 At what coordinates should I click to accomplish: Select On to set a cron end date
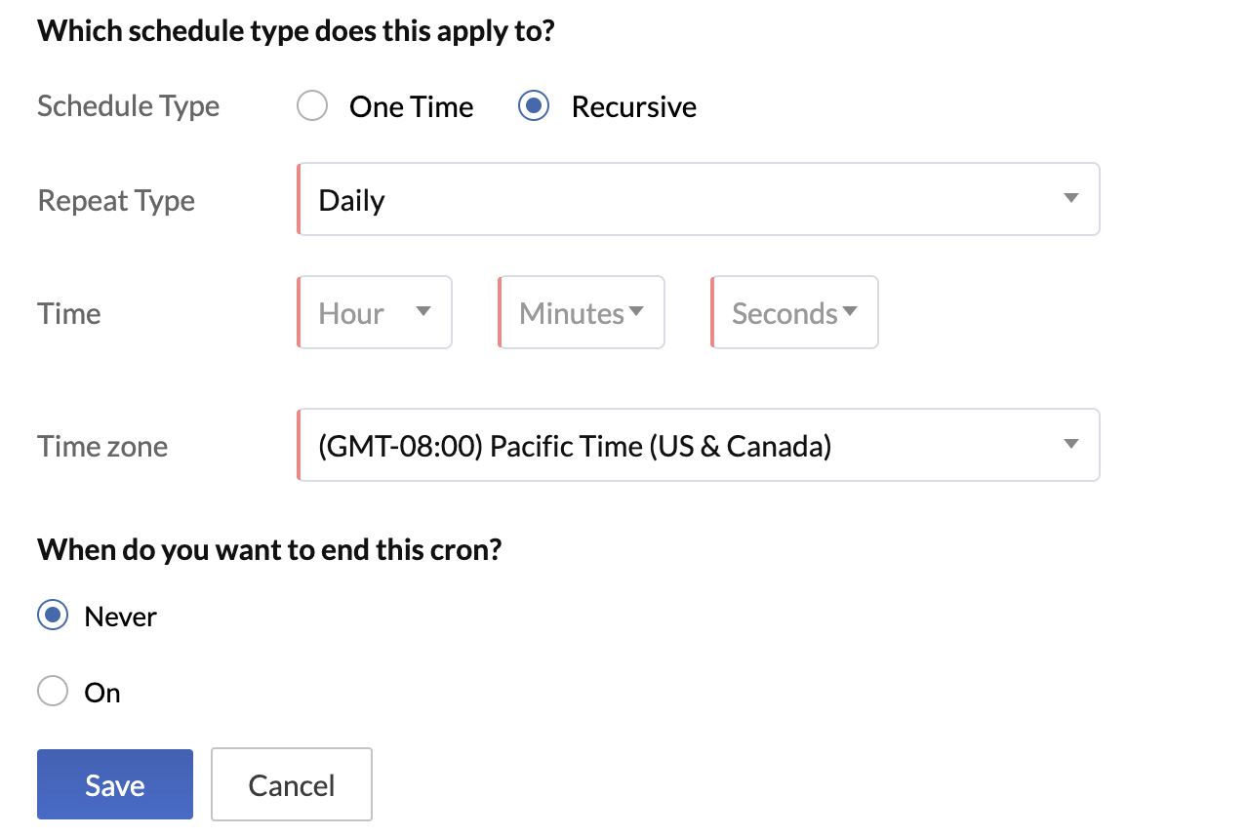[x=52, y=692]
